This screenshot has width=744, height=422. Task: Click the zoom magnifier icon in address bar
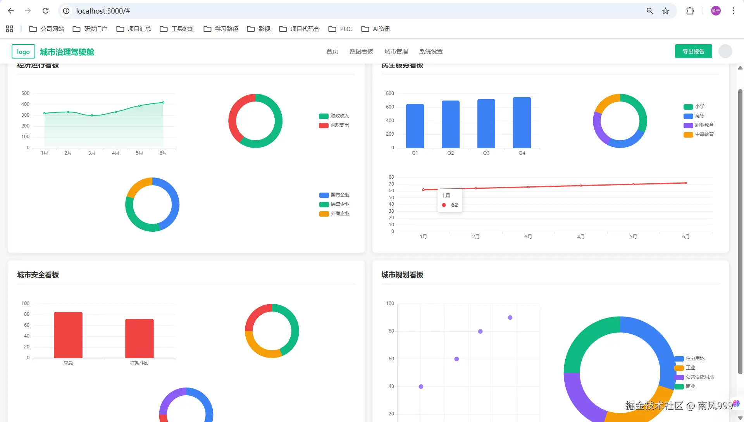[x=650, y=11]
